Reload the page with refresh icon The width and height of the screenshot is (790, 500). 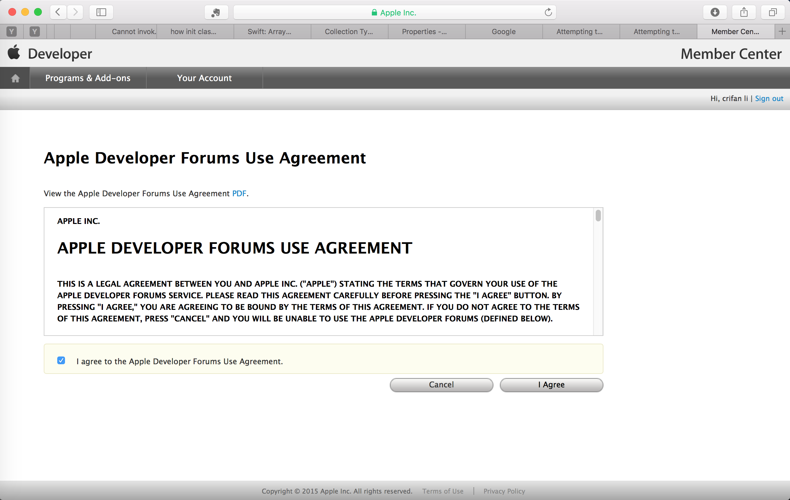click(548, 13)
